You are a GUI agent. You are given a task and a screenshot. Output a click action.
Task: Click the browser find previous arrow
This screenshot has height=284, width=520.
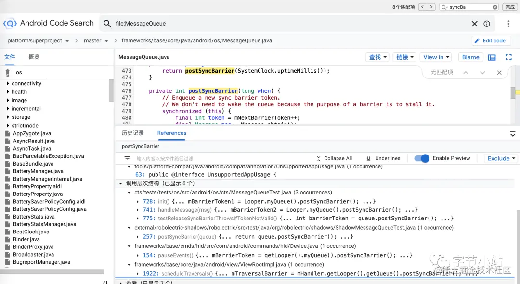point(423,7)
